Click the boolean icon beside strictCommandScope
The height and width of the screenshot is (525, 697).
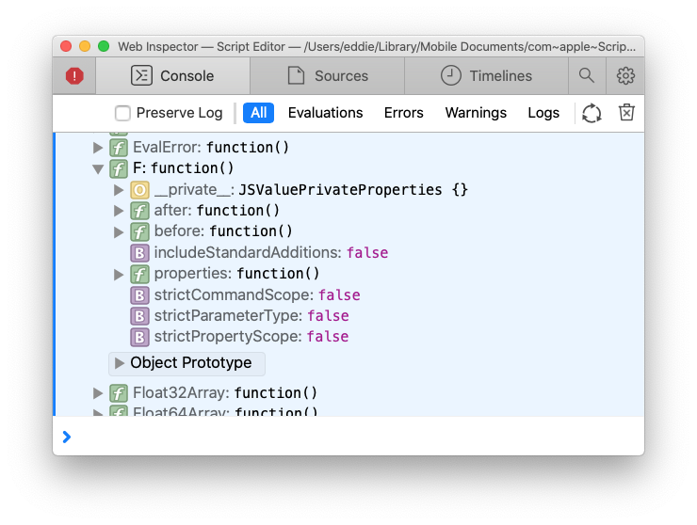point(139,295)
